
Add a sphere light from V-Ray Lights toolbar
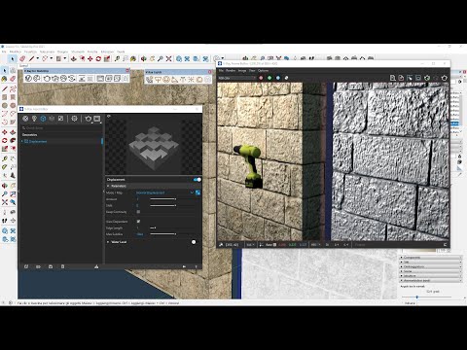[166, 80]
